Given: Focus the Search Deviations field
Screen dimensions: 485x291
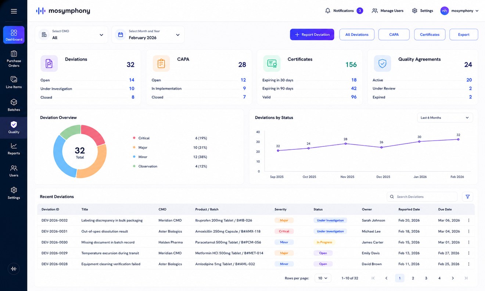Looking at the screenshot, I should (x=422, y=197).
